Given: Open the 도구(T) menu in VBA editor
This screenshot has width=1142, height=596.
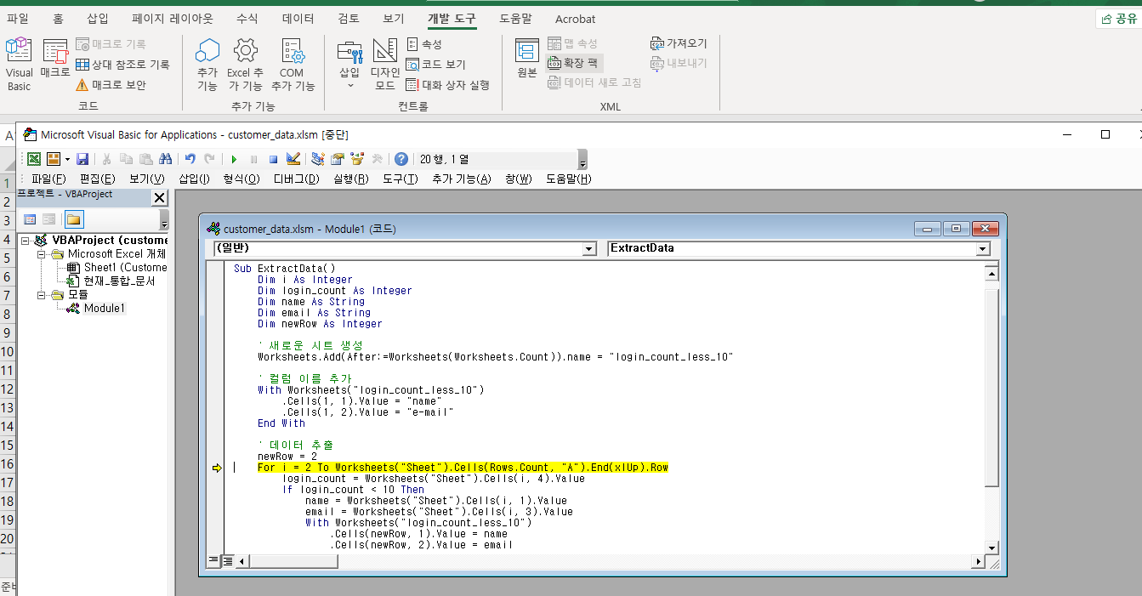Looking at the screenshot, I should tap(400, 179).
